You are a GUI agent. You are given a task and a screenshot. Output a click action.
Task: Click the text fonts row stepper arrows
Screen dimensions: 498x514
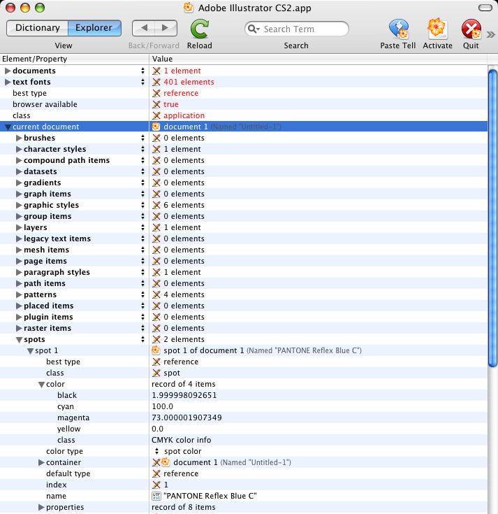[x=142, y=82]
